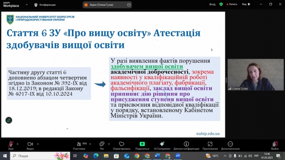The image size is (285, 160).
Task: Expand the arrow next to Участники
Action: pyautogui.click(x=90, y=144)
